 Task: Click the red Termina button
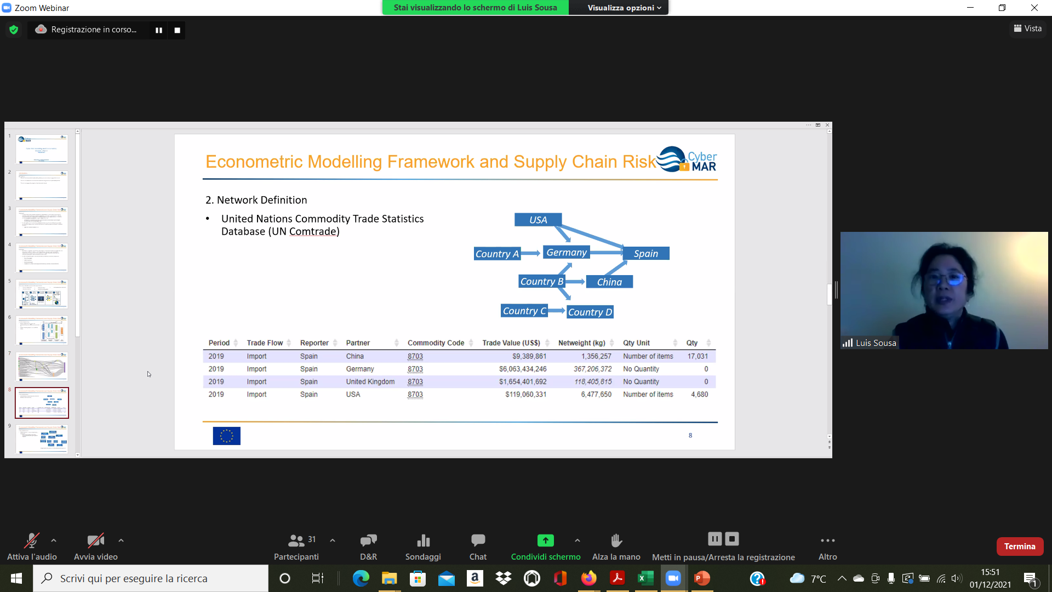point(1020,547)
